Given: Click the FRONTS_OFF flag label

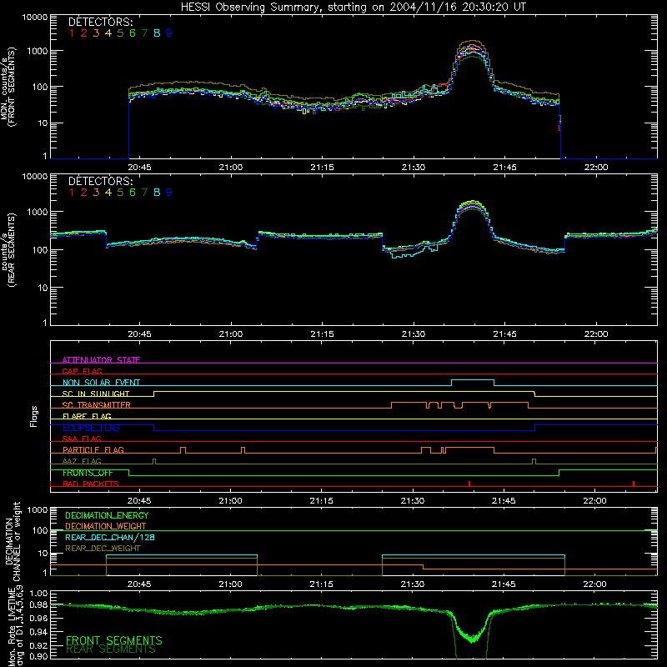Looking at the screenshot, I should point(88,473).
